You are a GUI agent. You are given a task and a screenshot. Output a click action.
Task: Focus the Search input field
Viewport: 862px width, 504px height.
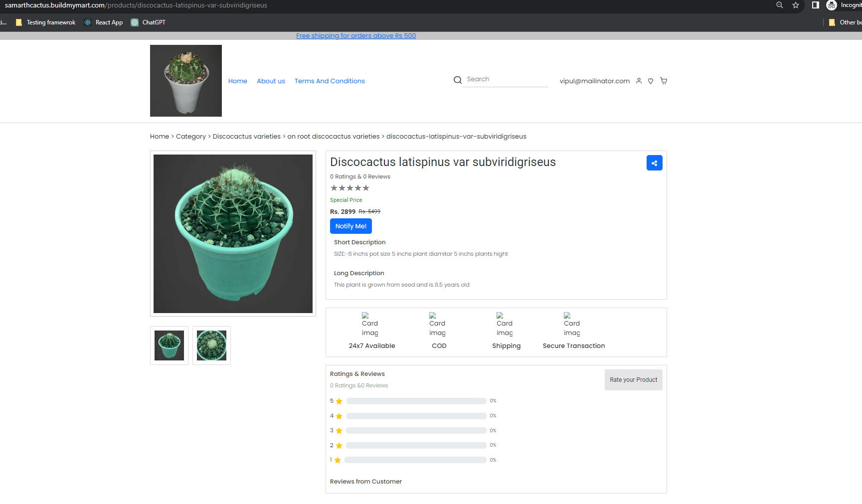pyautogui.click(x=506, y=80)
